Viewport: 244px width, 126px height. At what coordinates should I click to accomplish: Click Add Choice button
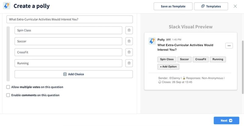coord(74,74)
